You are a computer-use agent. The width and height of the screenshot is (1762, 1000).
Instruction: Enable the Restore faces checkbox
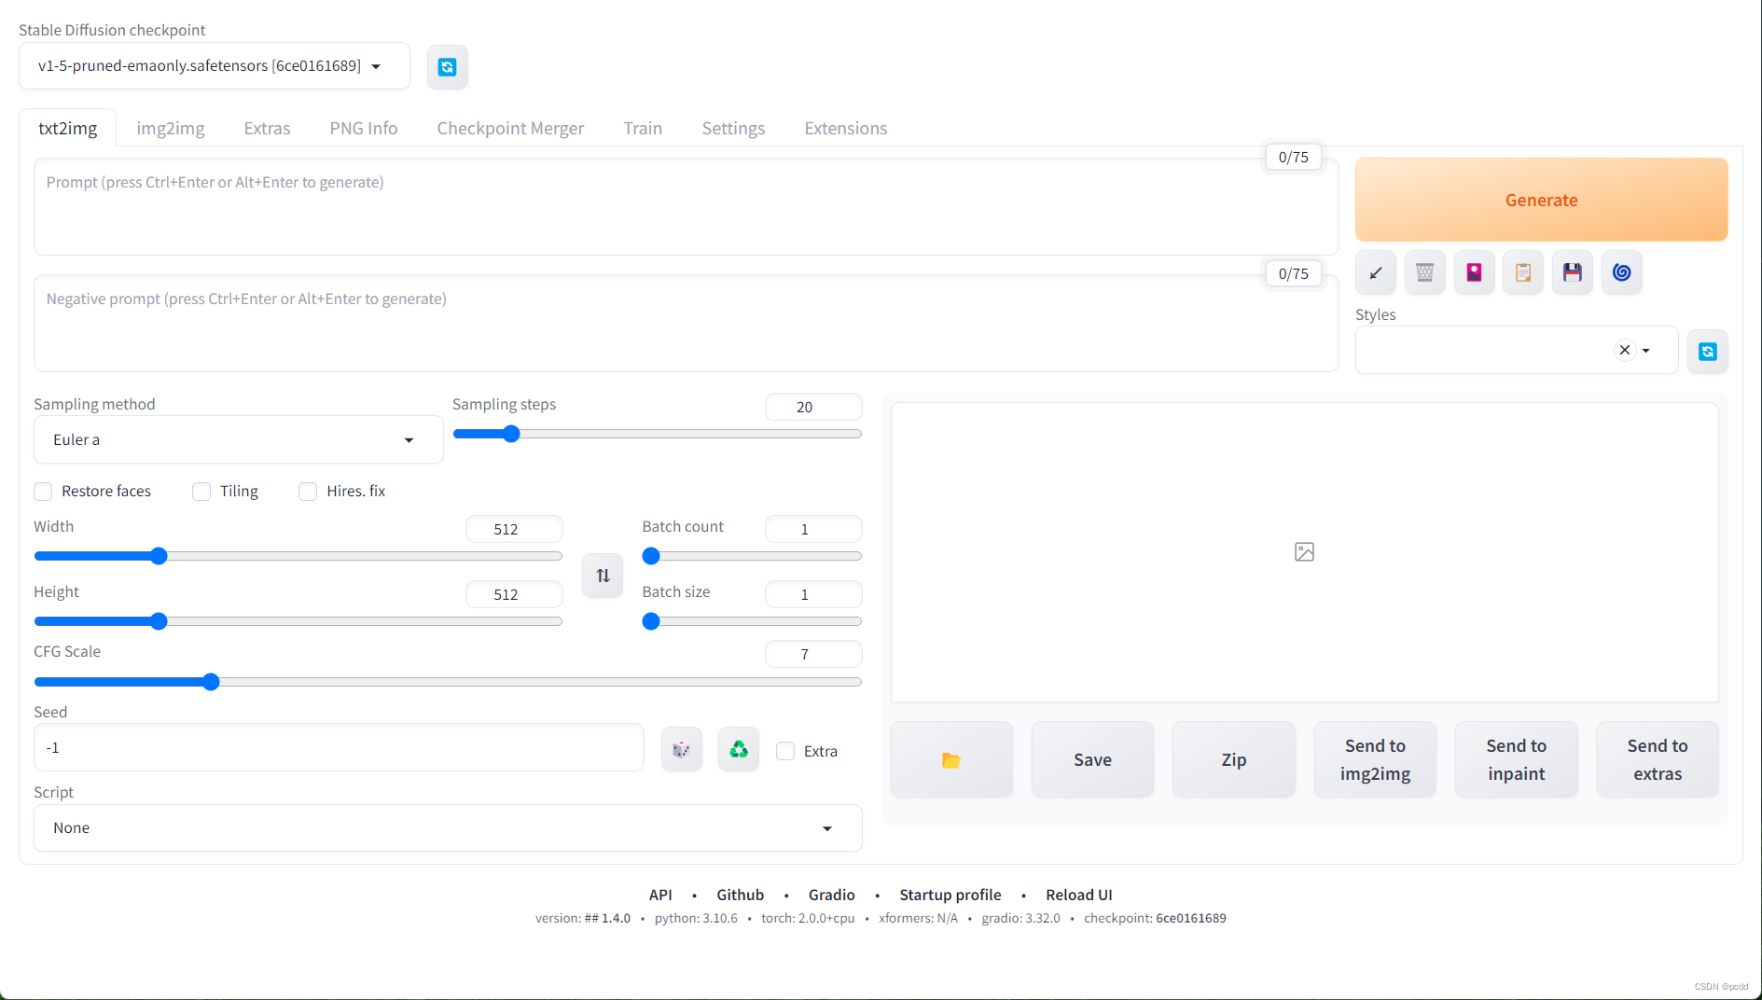tap(43, 492)
